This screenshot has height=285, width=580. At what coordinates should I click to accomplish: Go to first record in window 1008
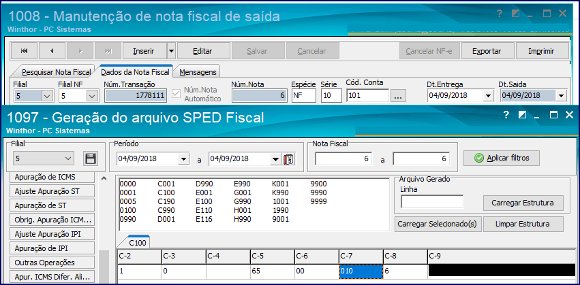pyautogui.click(x=25, y=51)
